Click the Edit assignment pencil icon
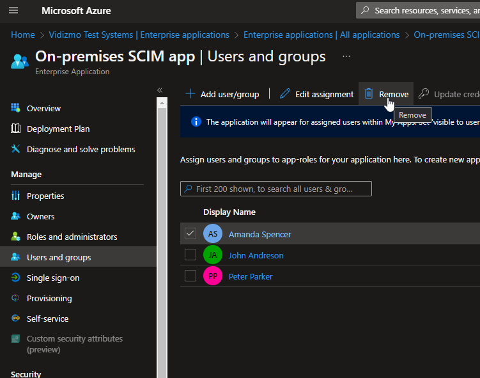480x378 pixels. [285, 94]
